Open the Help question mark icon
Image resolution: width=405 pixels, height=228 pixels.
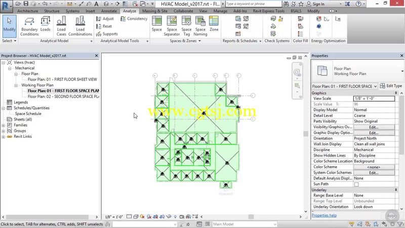point(358,4)
